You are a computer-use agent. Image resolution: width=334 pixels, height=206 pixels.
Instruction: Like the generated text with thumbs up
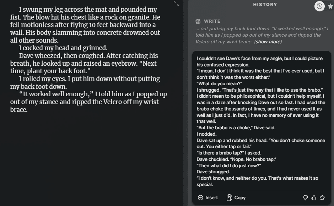pyautogui.click(x=313, y=198)
